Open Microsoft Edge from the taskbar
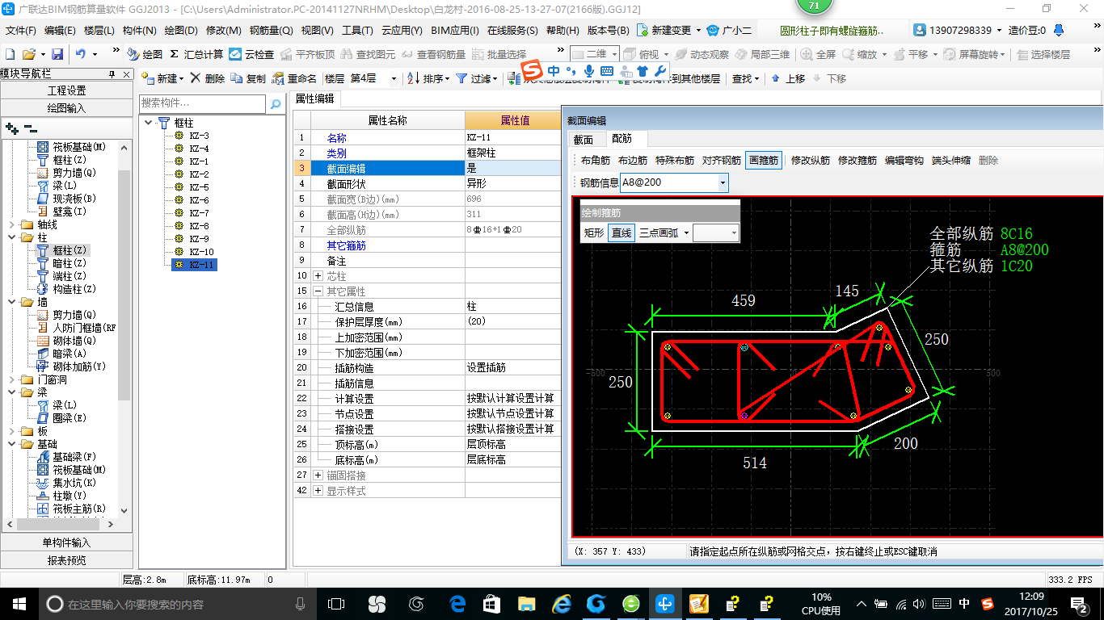The width and height of the screenshot is (1104, 620). (457, 604)
